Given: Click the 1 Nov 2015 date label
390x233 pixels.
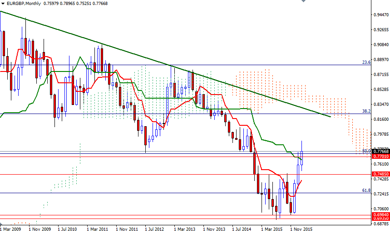Looking at the screenshot, I should (301, 229).
